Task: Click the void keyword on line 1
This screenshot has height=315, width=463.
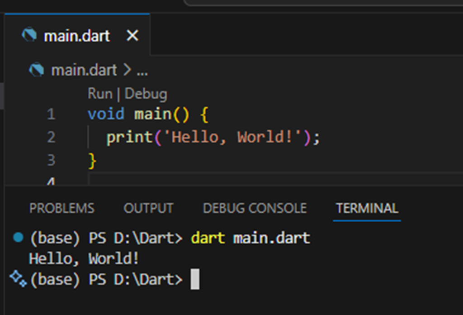Action: 106,114
